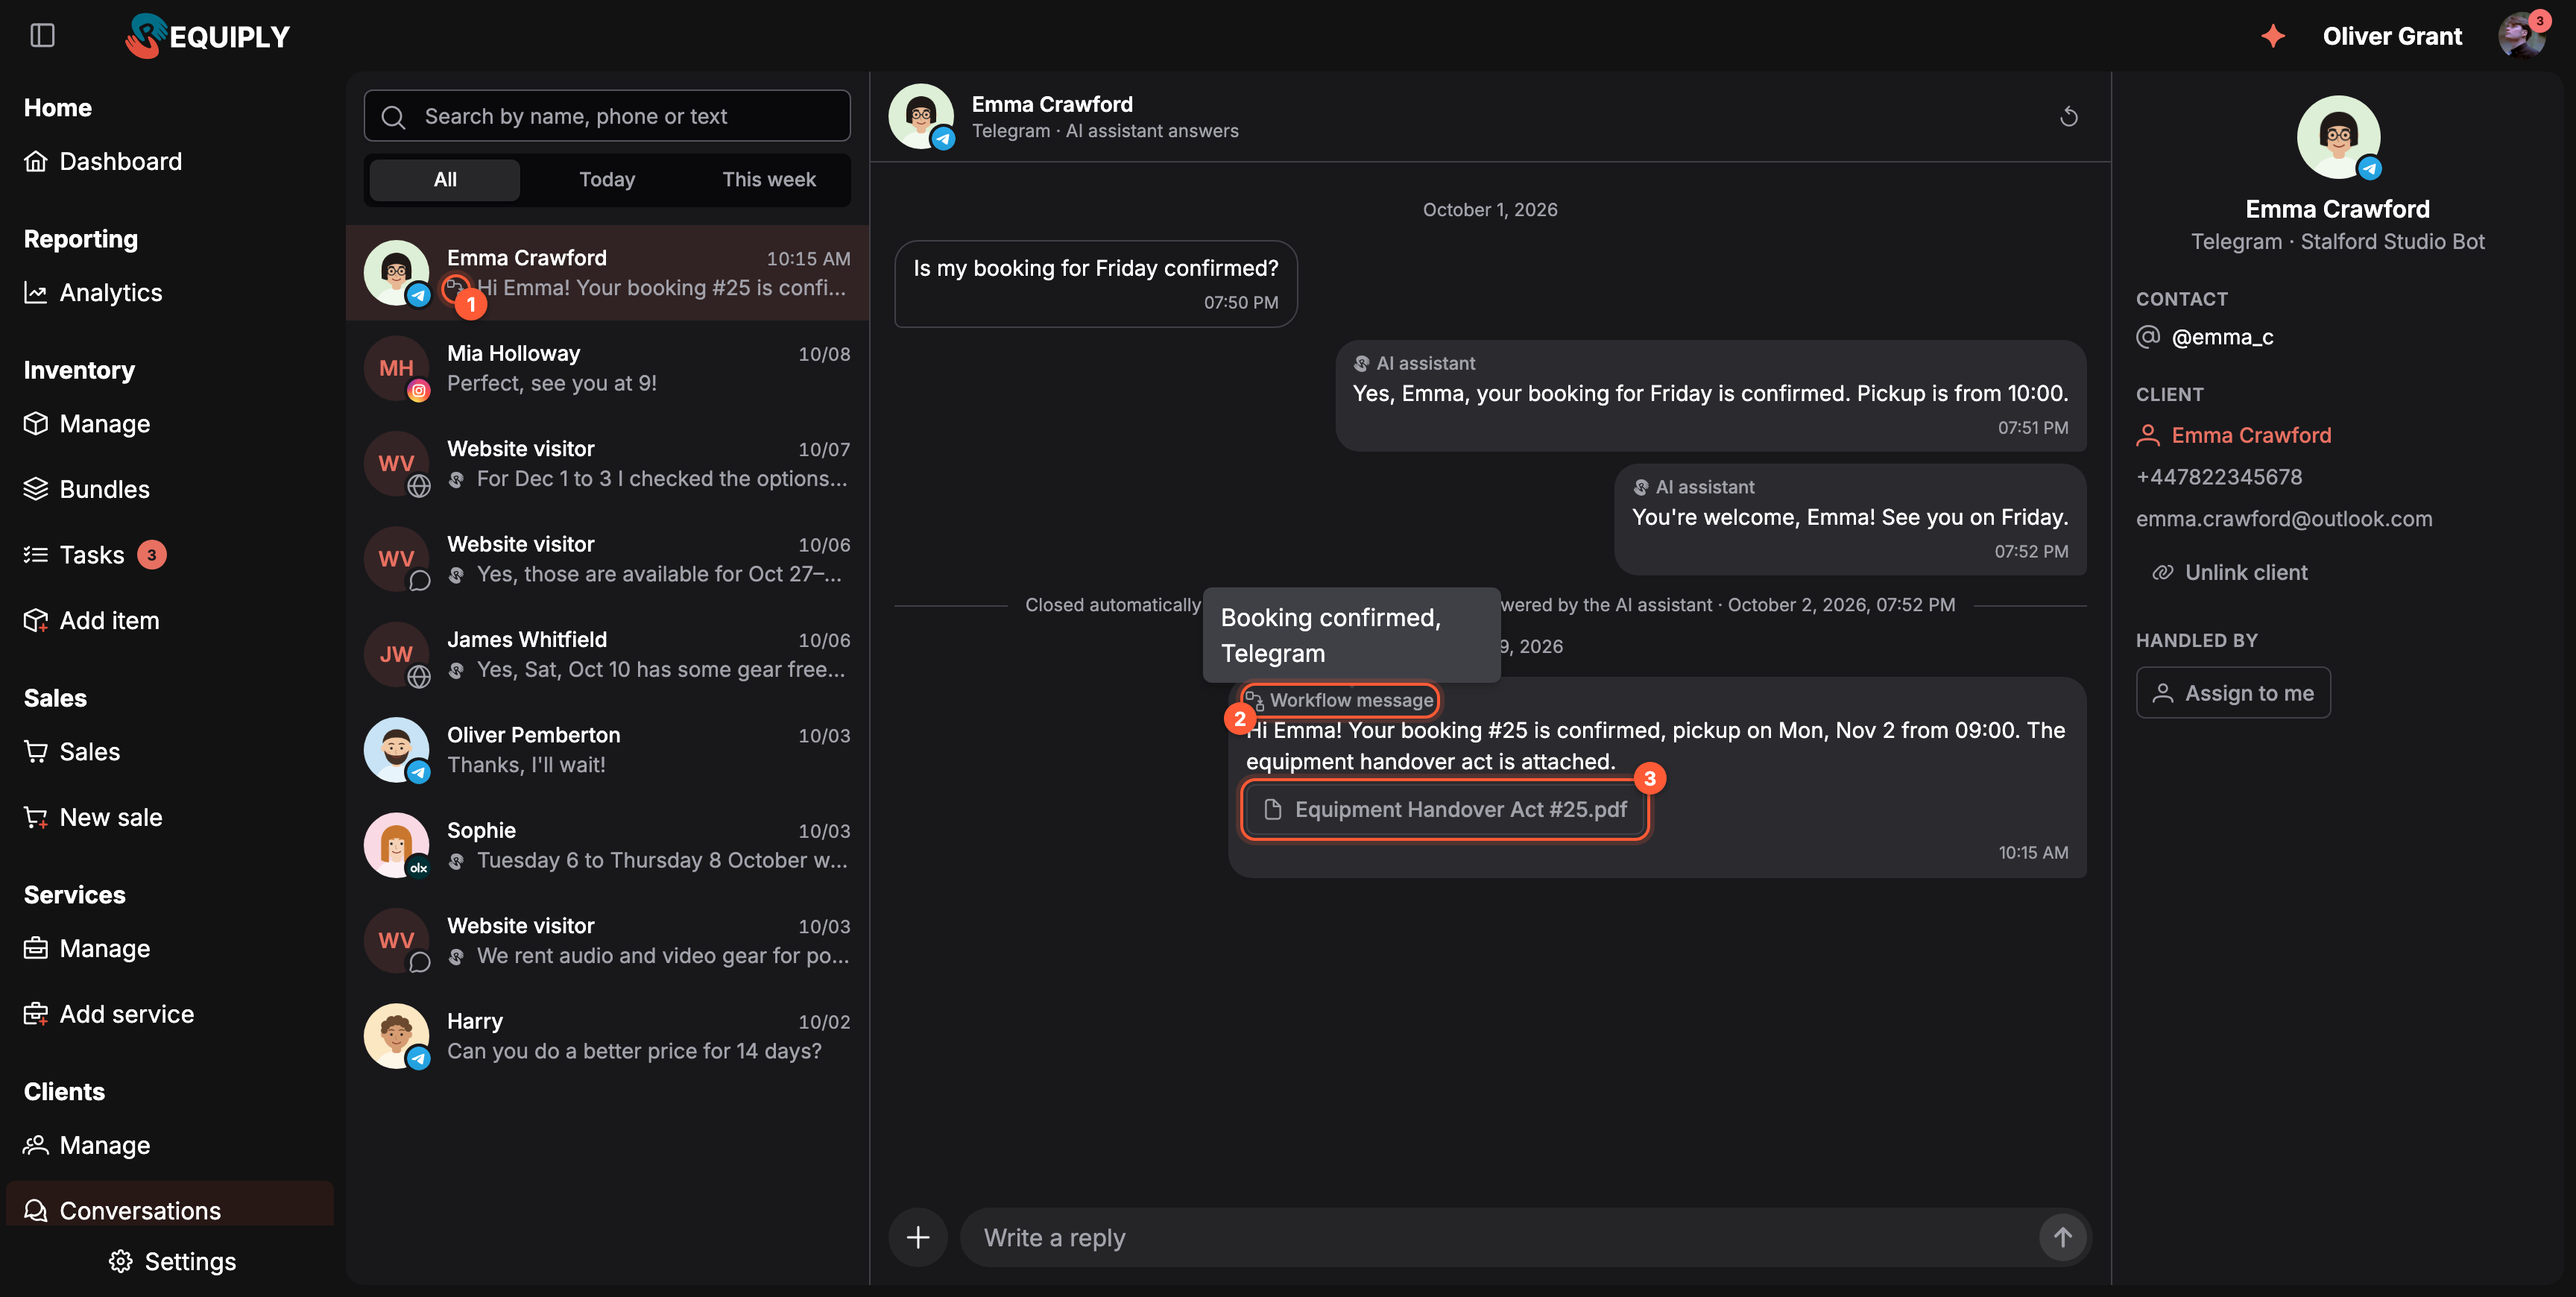
Task: Open Sophie's conversation
Action: click(x=607, y=845)
